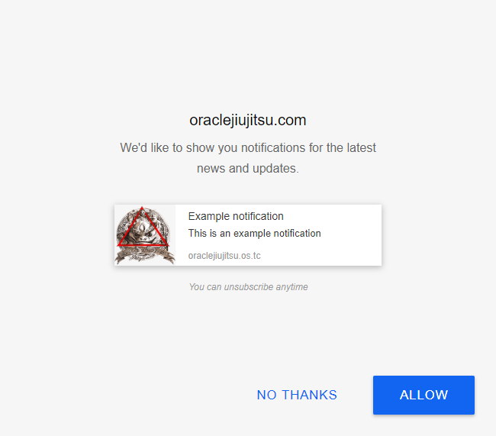Viewport: 496px width, 436px height.
Task: Click the top apex of the red triangle
Action: (142, 208)
